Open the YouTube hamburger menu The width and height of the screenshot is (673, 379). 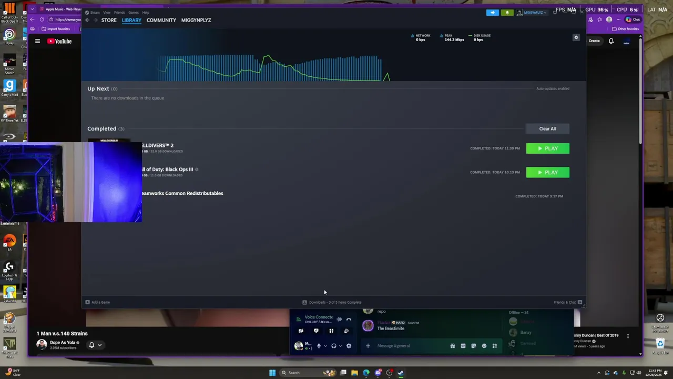tap(37, 41)
